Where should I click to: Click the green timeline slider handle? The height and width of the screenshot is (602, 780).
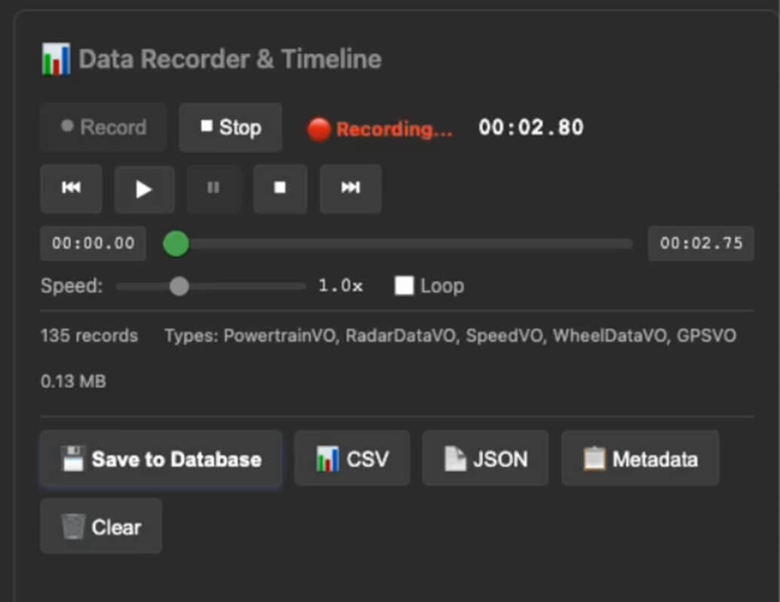[176, 244]
